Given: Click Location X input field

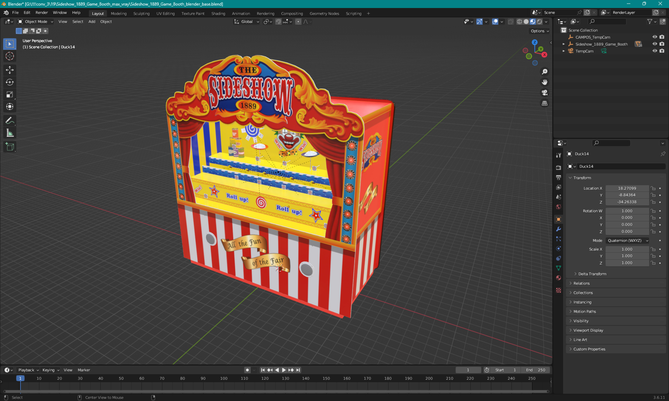Looking at the screenshot, I should point(626,188).
